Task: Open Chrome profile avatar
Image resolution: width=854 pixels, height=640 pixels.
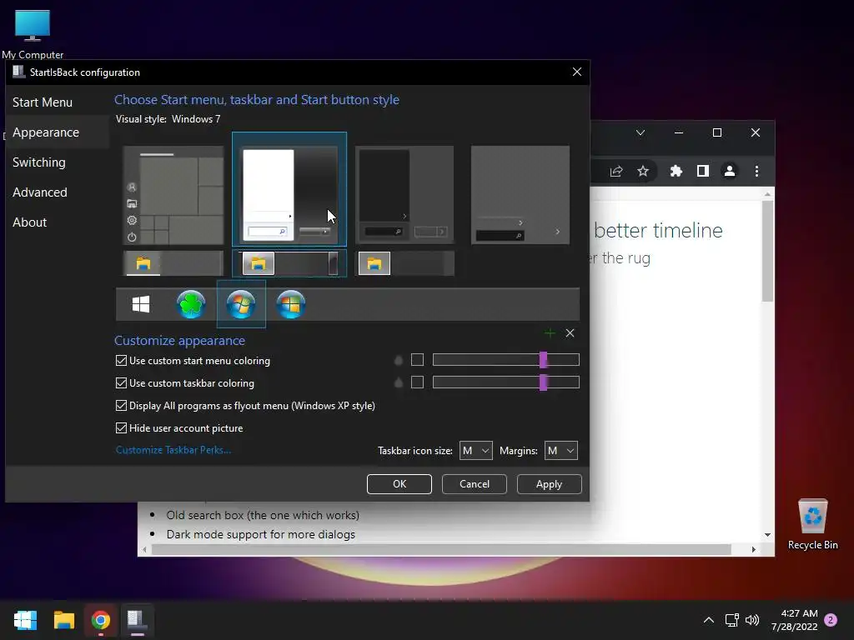Action: (x=729, y=171)
